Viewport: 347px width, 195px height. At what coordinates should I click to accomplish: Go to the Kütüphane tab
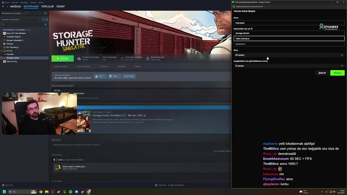click(31, 6)
